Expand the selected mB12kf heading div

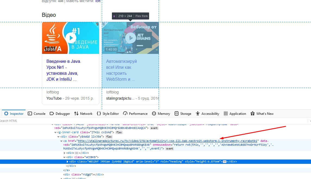(x=67, y=162)
